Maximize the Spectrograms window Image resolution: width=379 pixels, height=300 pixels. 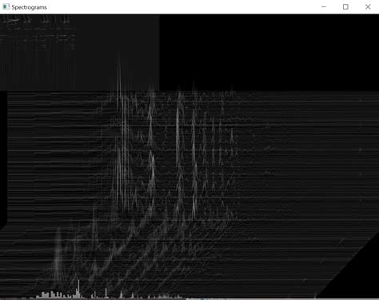(x=345, y=7)
